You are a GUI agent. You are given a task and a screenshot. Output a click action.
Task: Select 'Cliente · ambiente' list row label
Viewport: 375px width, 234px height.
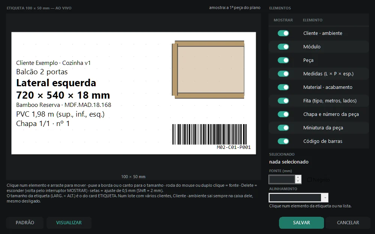322,33
